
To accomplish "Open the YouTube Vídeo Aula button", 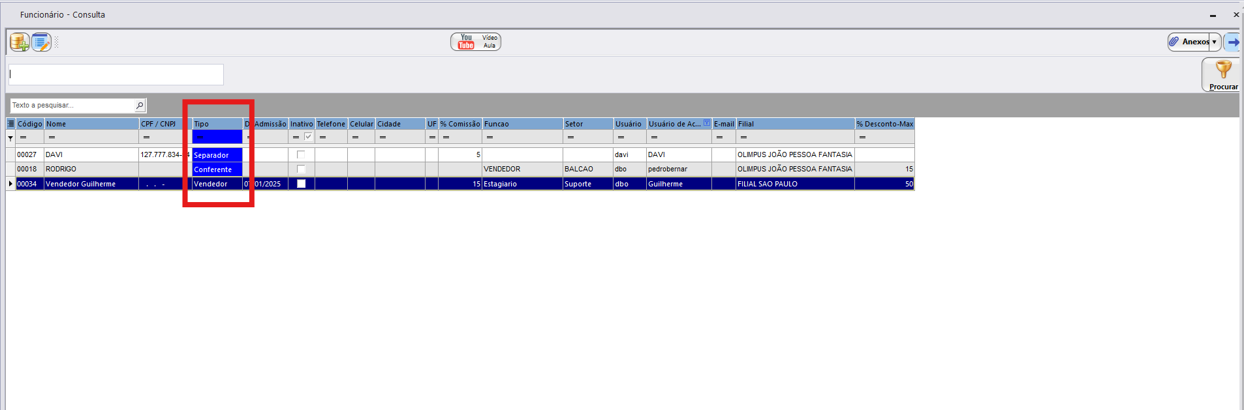I will tap(475, 42).
